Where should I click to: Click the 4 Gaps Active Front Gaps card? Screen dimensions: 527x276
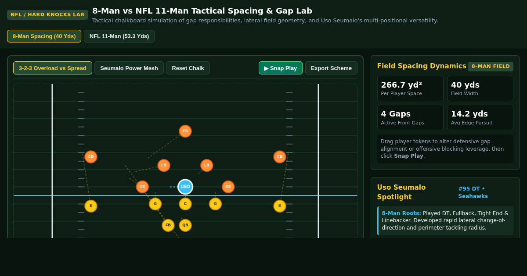tap(410, 117)
